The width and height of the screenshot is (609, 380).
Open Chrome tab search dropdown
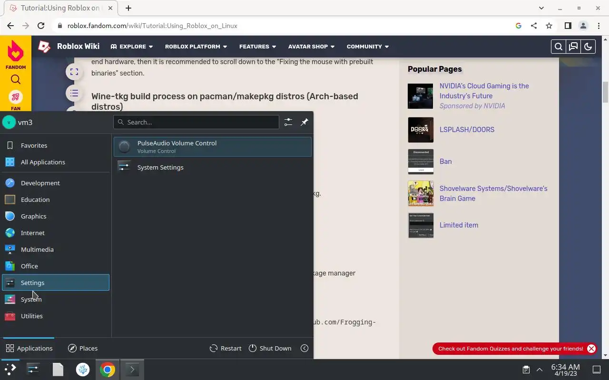tap(541, 8)
